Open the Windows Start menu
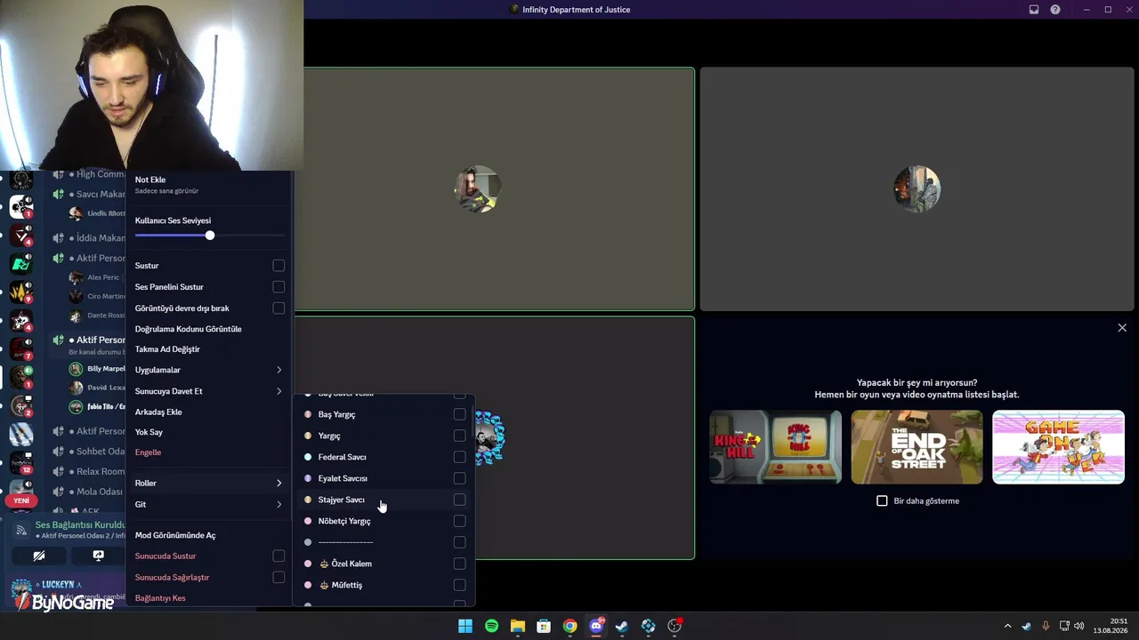 coord(465,626)
